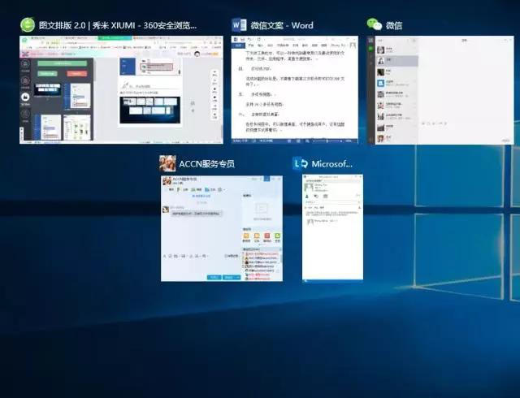Click the 微信 window title label
This screenshot has height=398, width=520.
[x=395, y=25]
